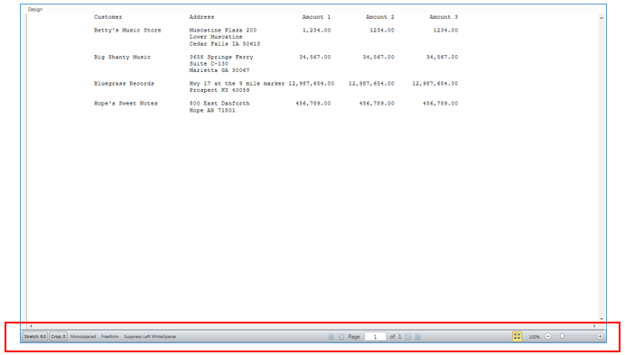Click the zoom in plus icon
This screenshot has width=625, height=355.
600,336
